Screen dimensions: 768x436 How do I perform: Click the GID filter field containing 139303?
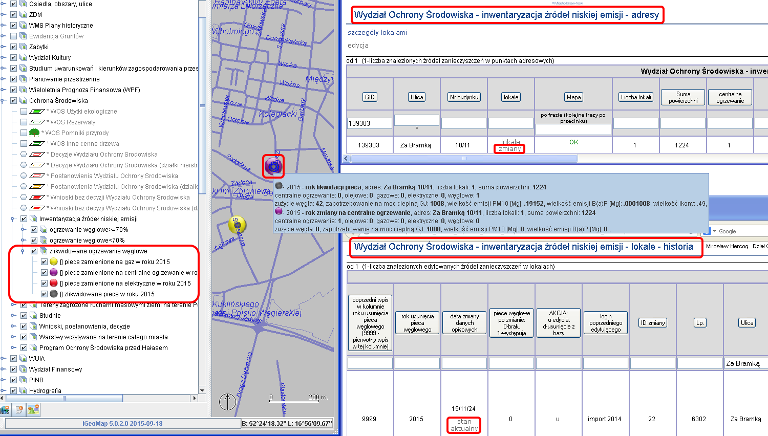point(369,123)
